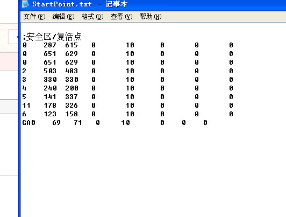
Task: Click the leading 11 in the row with 178
Action: coord(26,106)
